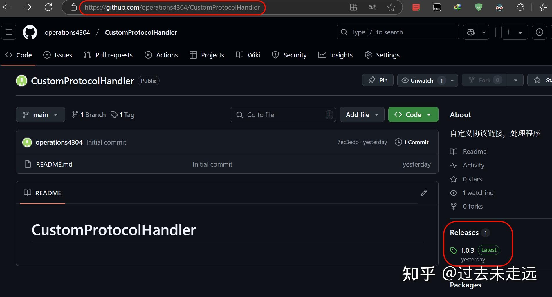Pin the repository

(378, 80)
